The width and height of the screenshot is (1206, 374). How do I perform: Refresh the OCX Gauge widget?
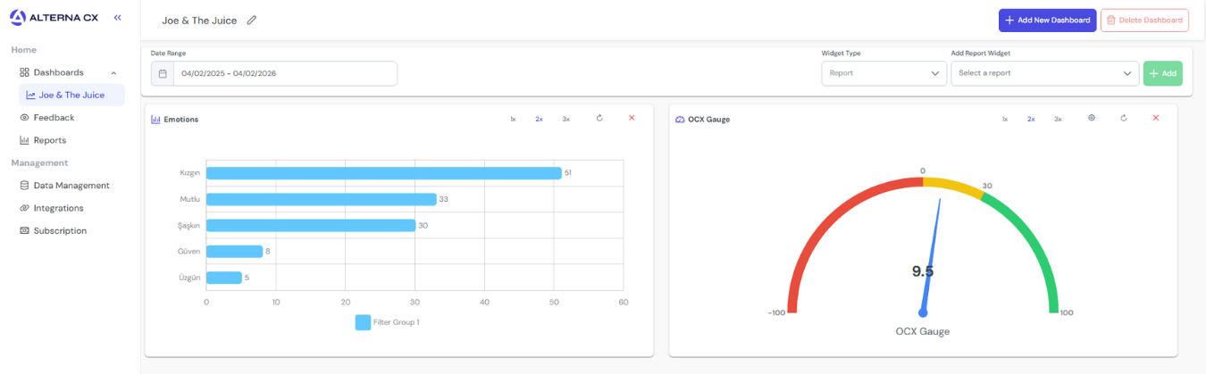[1124, 118]
